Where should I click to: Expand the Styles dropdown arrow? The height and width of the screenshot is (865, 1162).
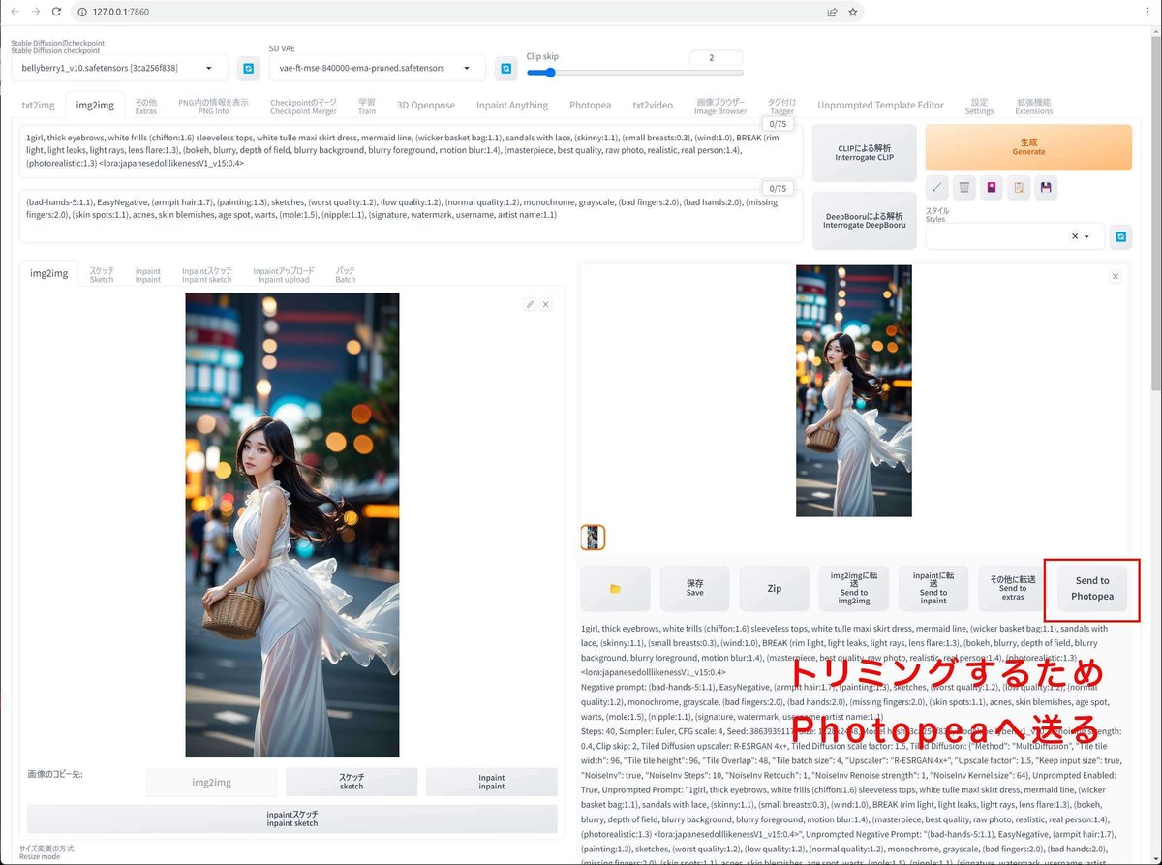[1087, 236]
